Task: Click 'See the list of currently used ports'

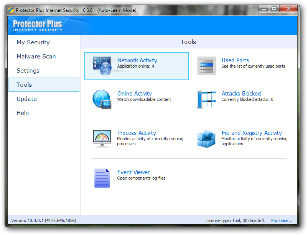Action: (253, 66)
